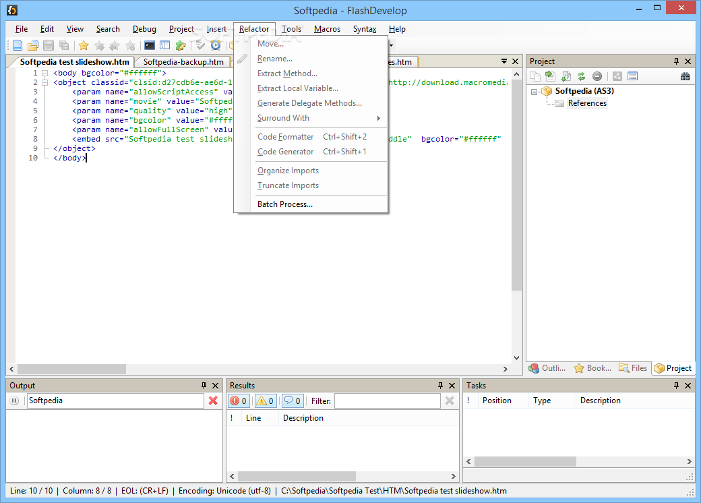This screenshot has width=701, height=503.
Task: Close the current document tab
Action: coord(516,61)
